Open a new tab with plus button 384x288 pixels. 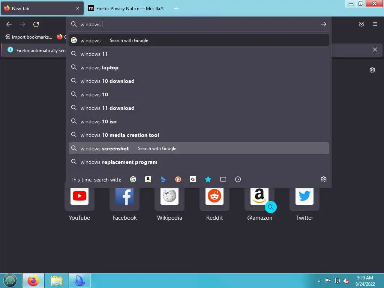pyautogui.click(x=176, y=9)
